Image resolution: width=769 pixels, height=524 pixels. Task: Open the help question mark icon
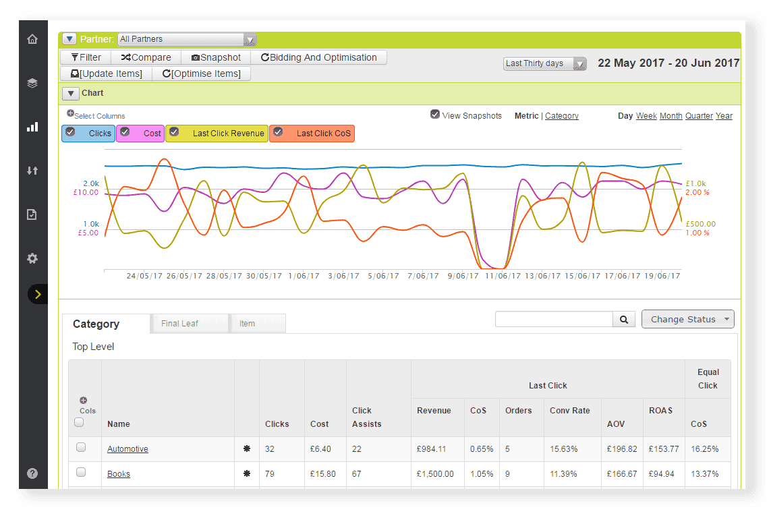[32, 473]
